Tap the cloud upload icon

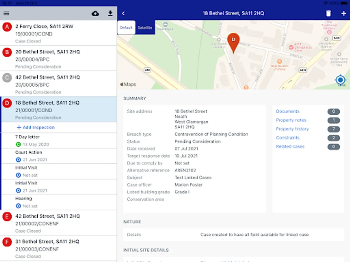95,13
